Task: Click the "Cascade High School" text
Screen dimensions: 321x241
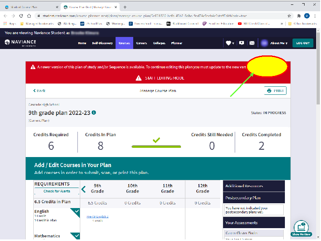Action: click(x=44, y=104)
